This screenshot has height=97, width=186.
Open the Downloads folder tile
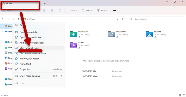[80, 34]
